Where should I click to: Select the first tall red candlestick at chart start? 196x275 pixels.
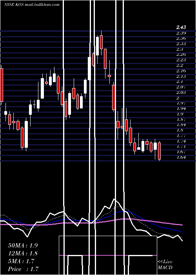pos(2,85)
